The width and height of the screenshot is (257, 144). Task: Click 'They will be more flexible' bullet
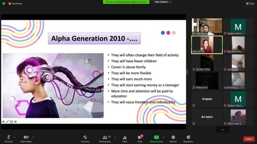pyautogui.click(x=131, y=73)
